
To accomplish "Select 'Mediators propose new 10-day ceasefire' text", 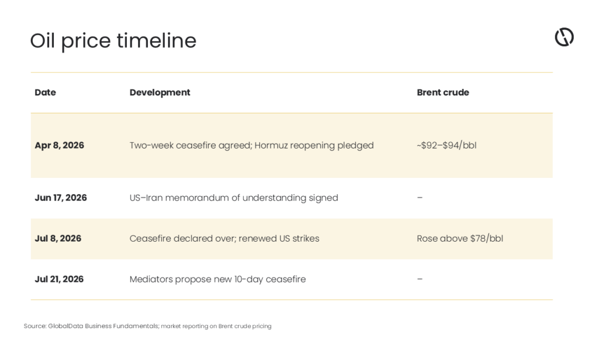I will tap(218, 279).
